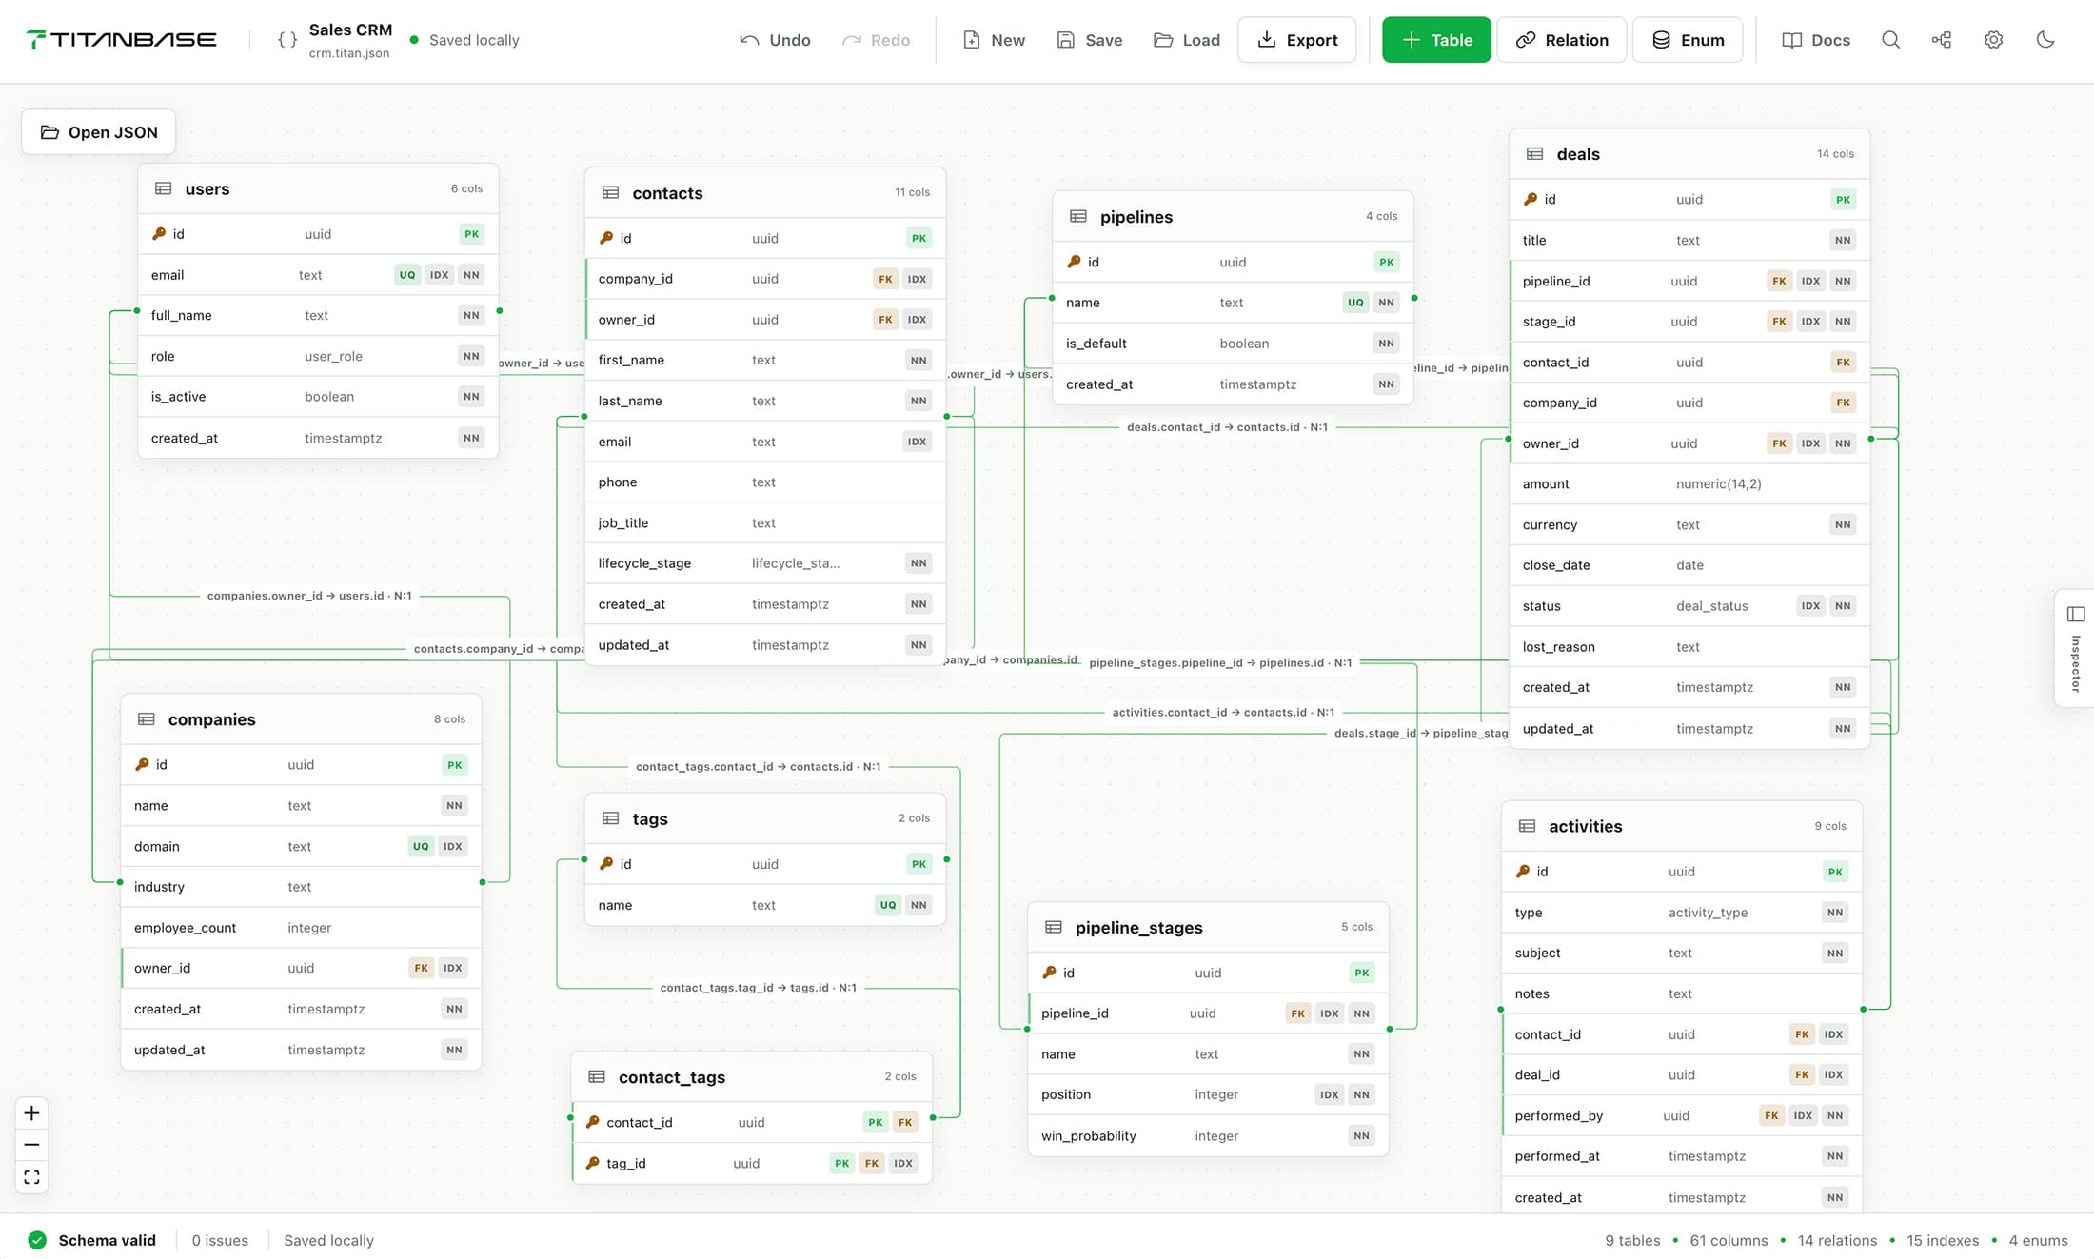Open the search magnifier icon
2094x1259 pixels.
tap(1891, 40)
